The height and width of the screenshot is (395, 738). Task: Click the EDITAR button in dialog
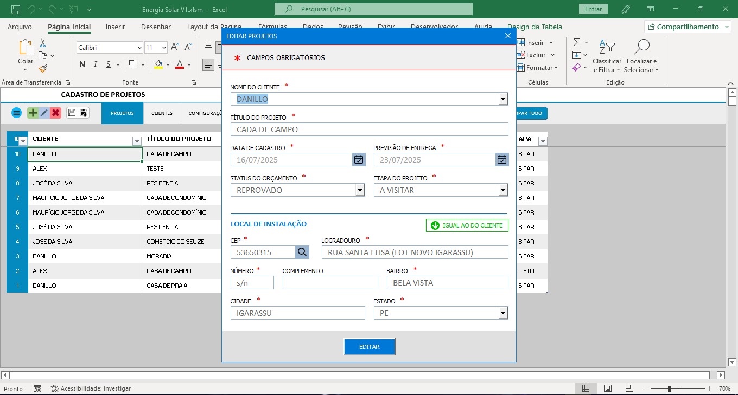370,347
